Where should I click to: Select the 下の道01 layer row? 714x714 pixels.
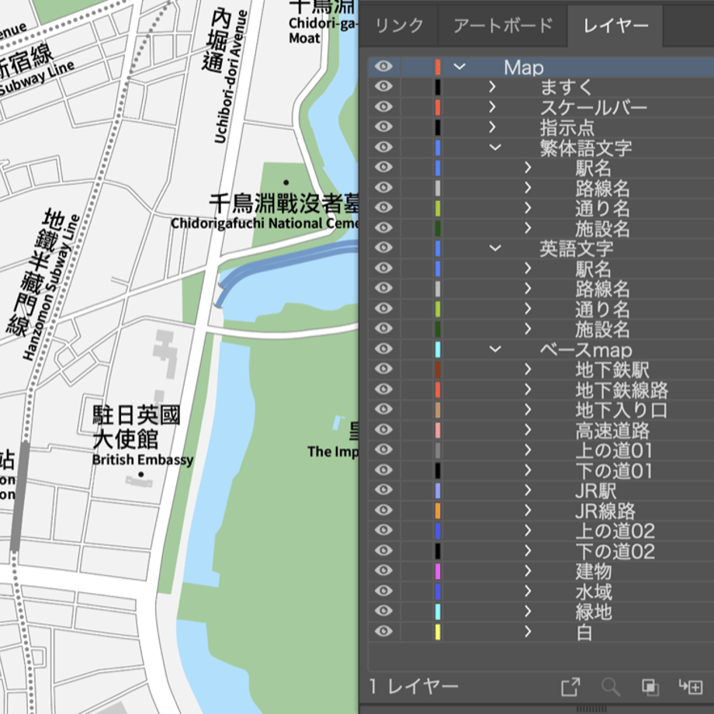click(x=541, y=470)
